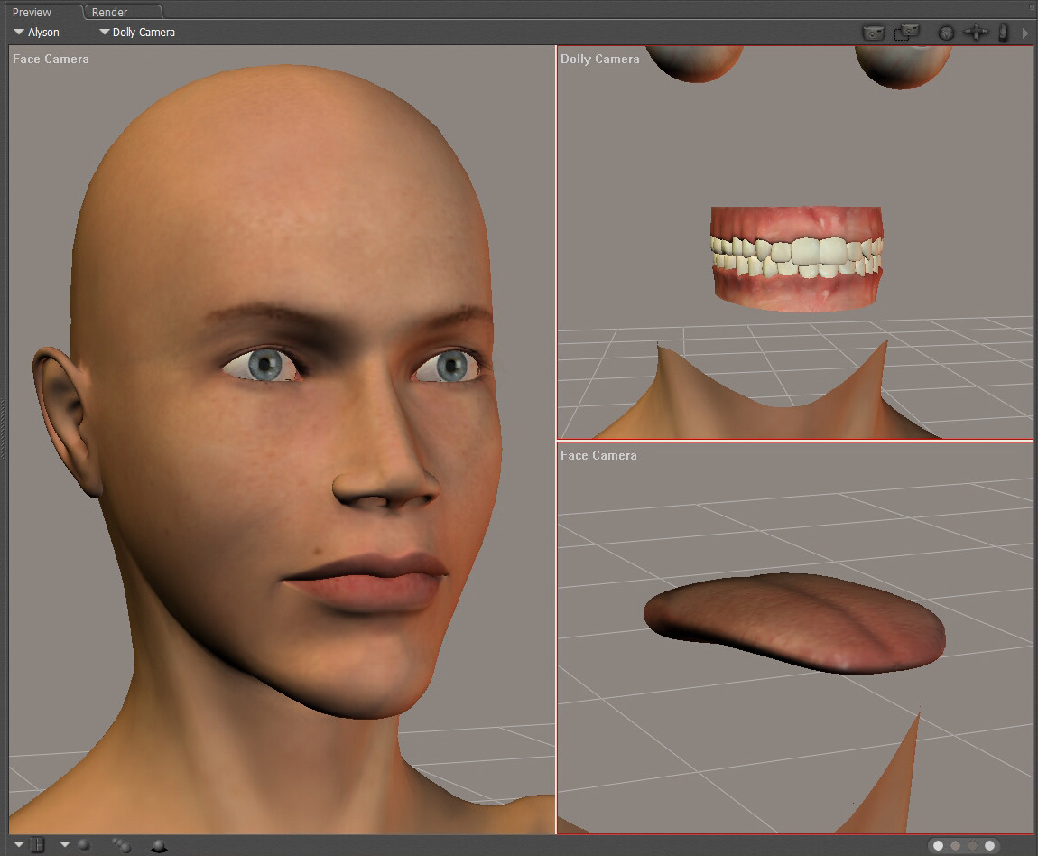The height and width of the screenshot is (856, 1038).
Task: Expand the right arrow at toolbar end
Action: 1025,33
